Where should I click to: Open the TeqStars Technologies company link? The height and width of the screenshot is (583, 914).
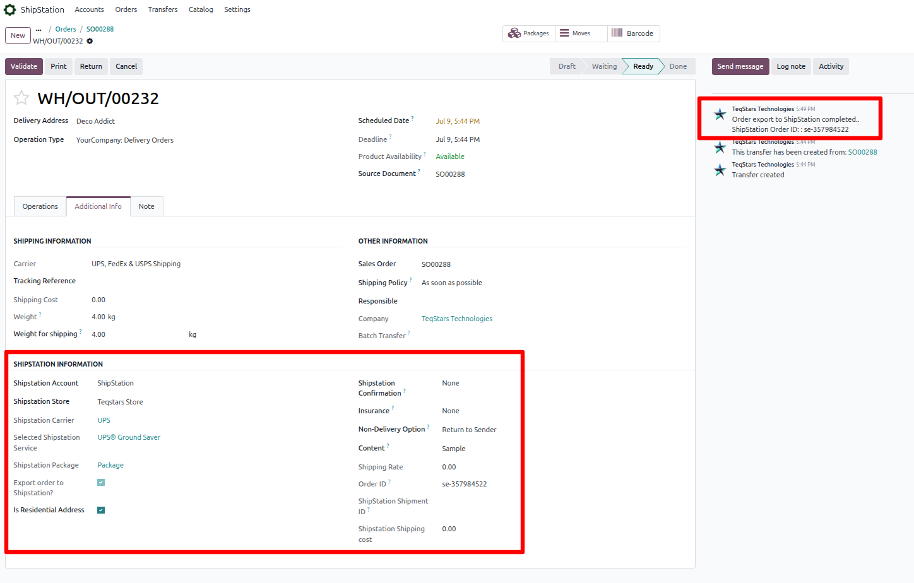[457, 319]
